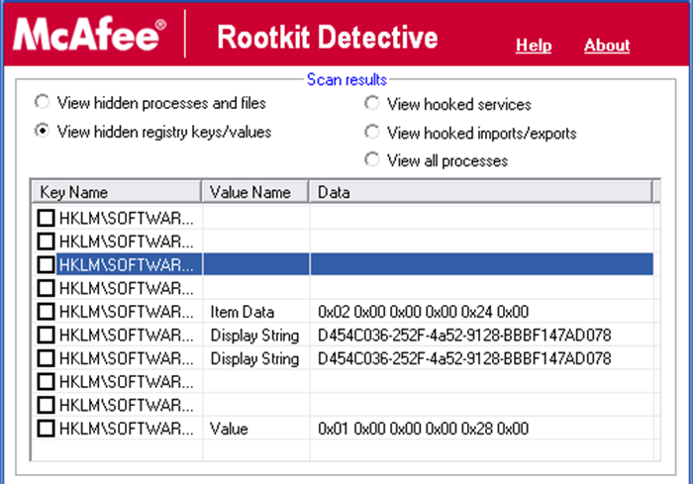Check the box for Item Data row
Screen dimensions: 693x484
tap(46, 312)
